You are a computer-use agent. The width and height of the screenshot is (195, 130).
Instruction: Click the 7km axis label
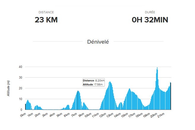(74, 115)
